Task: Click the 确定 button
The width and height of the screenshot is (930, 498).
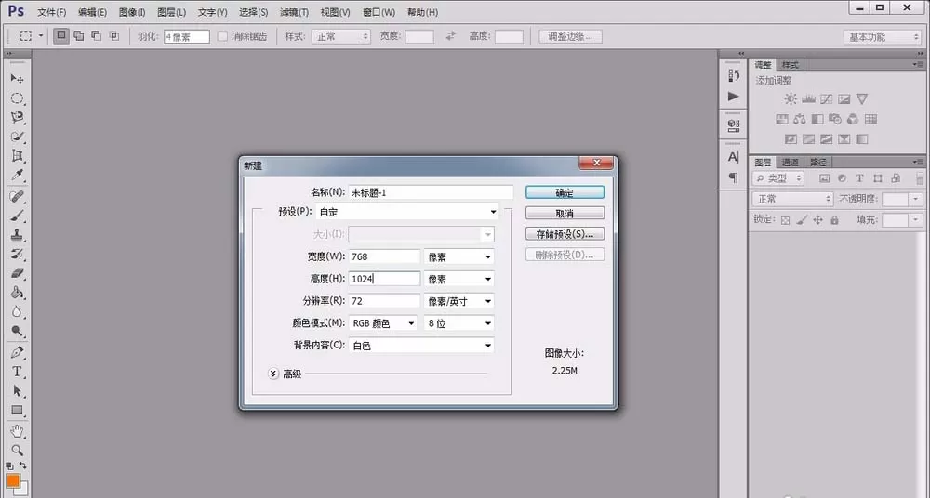Action: (565, 192)
